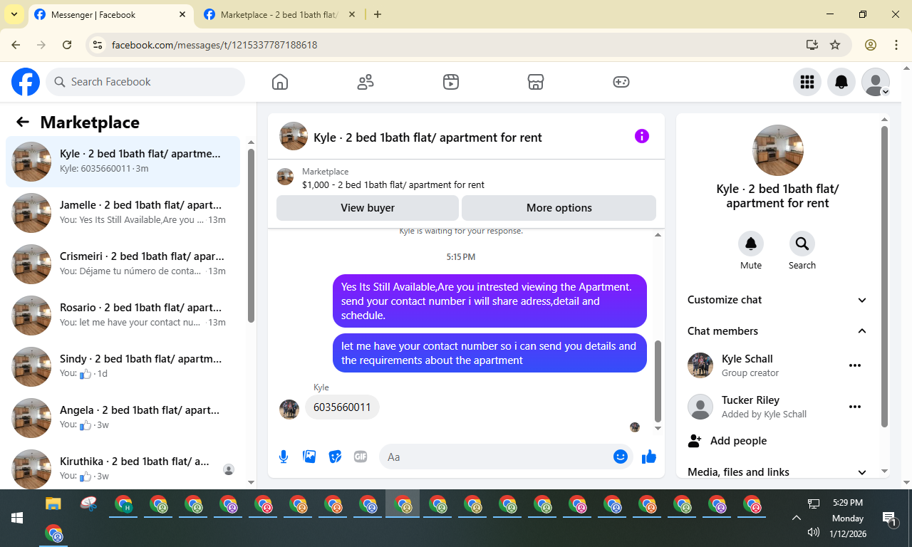Screen dimensions: 912x547
Task: Click the browser address bar URL
Action: point(214,45)
